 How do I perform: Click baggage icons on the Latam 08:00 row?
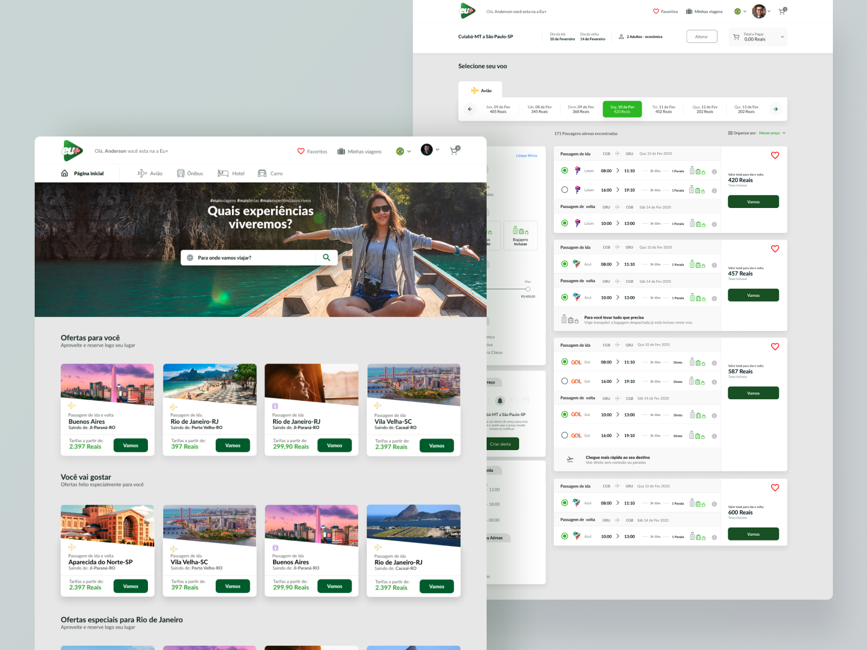697,171
